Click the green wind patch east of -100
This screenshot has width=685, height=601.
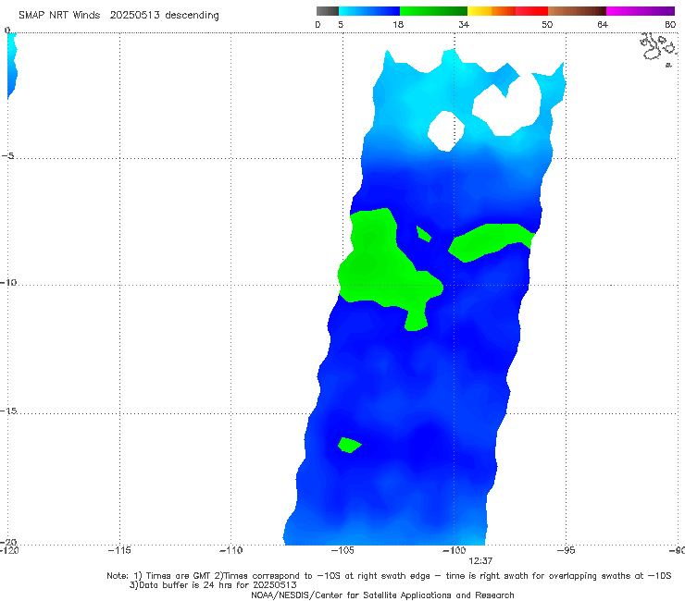(492, 242)
